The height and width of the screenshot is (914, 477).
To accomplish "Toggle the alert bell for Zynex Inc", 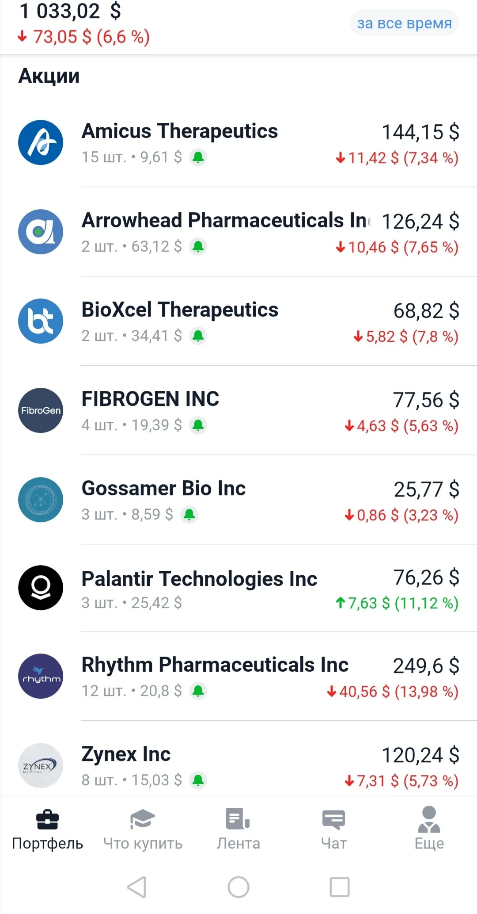I will coord(198,780).
